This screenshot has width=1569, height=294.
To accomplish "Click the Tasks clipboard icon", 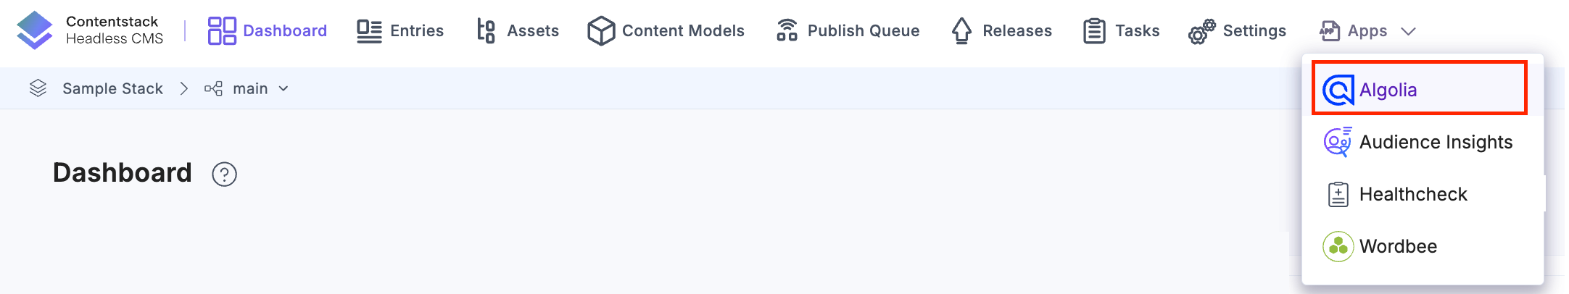I will 1094,31.
